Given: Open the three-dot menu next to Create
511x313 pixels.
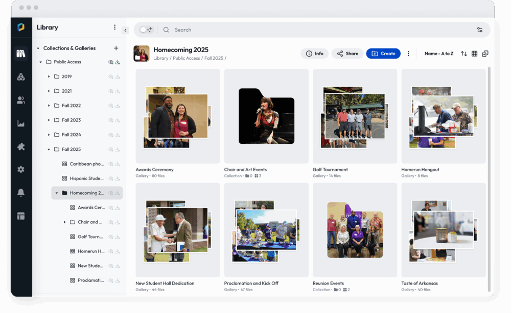Looking at the screenshot, I should (408, 54).
